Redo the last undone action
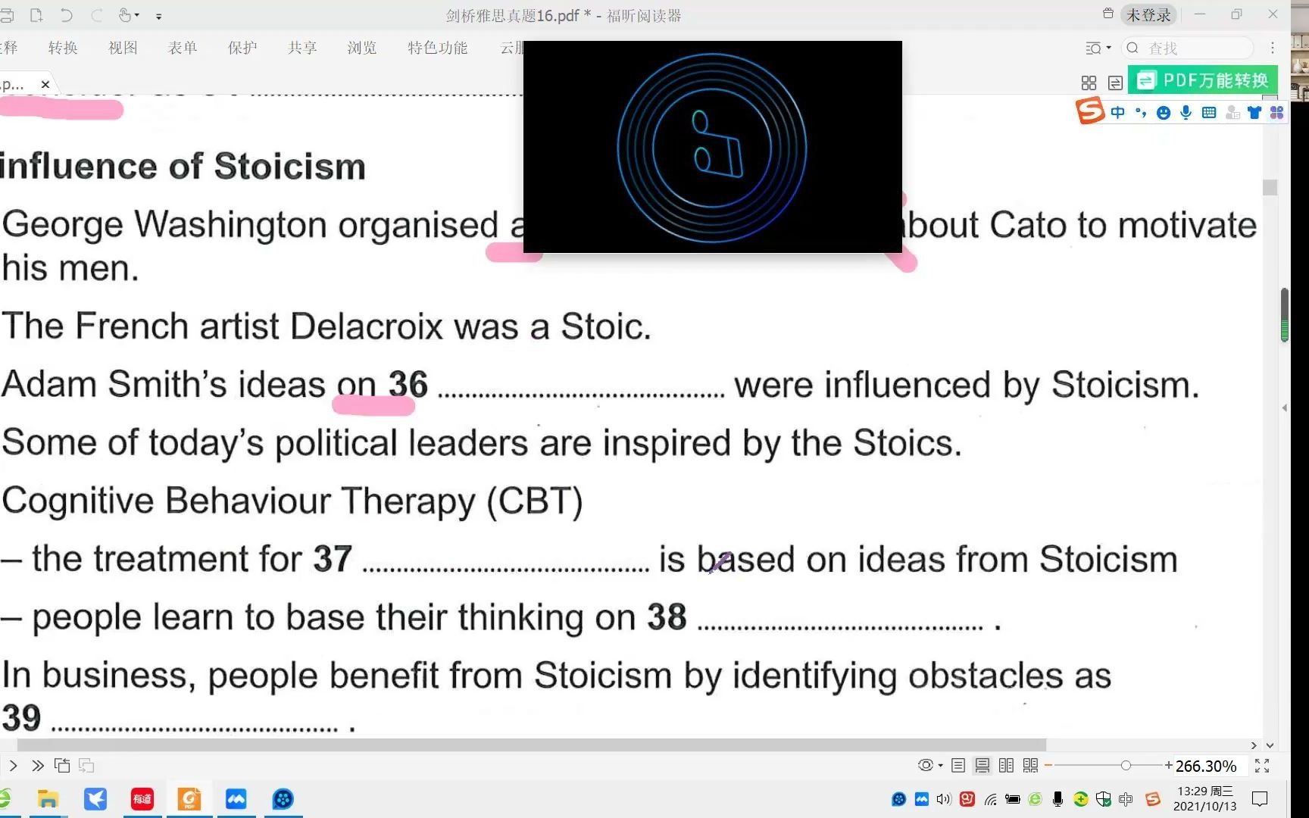The width and height of the screenshot is (1309, 818). coord(96,14)
